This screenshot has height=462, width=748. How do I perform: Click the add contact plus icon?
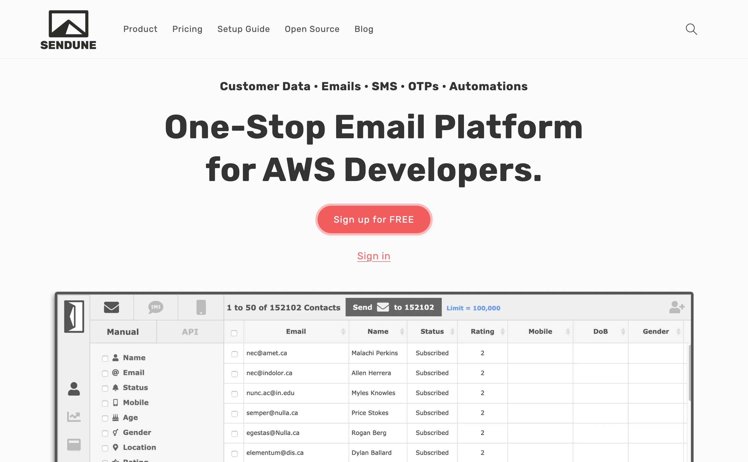point(675,307)
